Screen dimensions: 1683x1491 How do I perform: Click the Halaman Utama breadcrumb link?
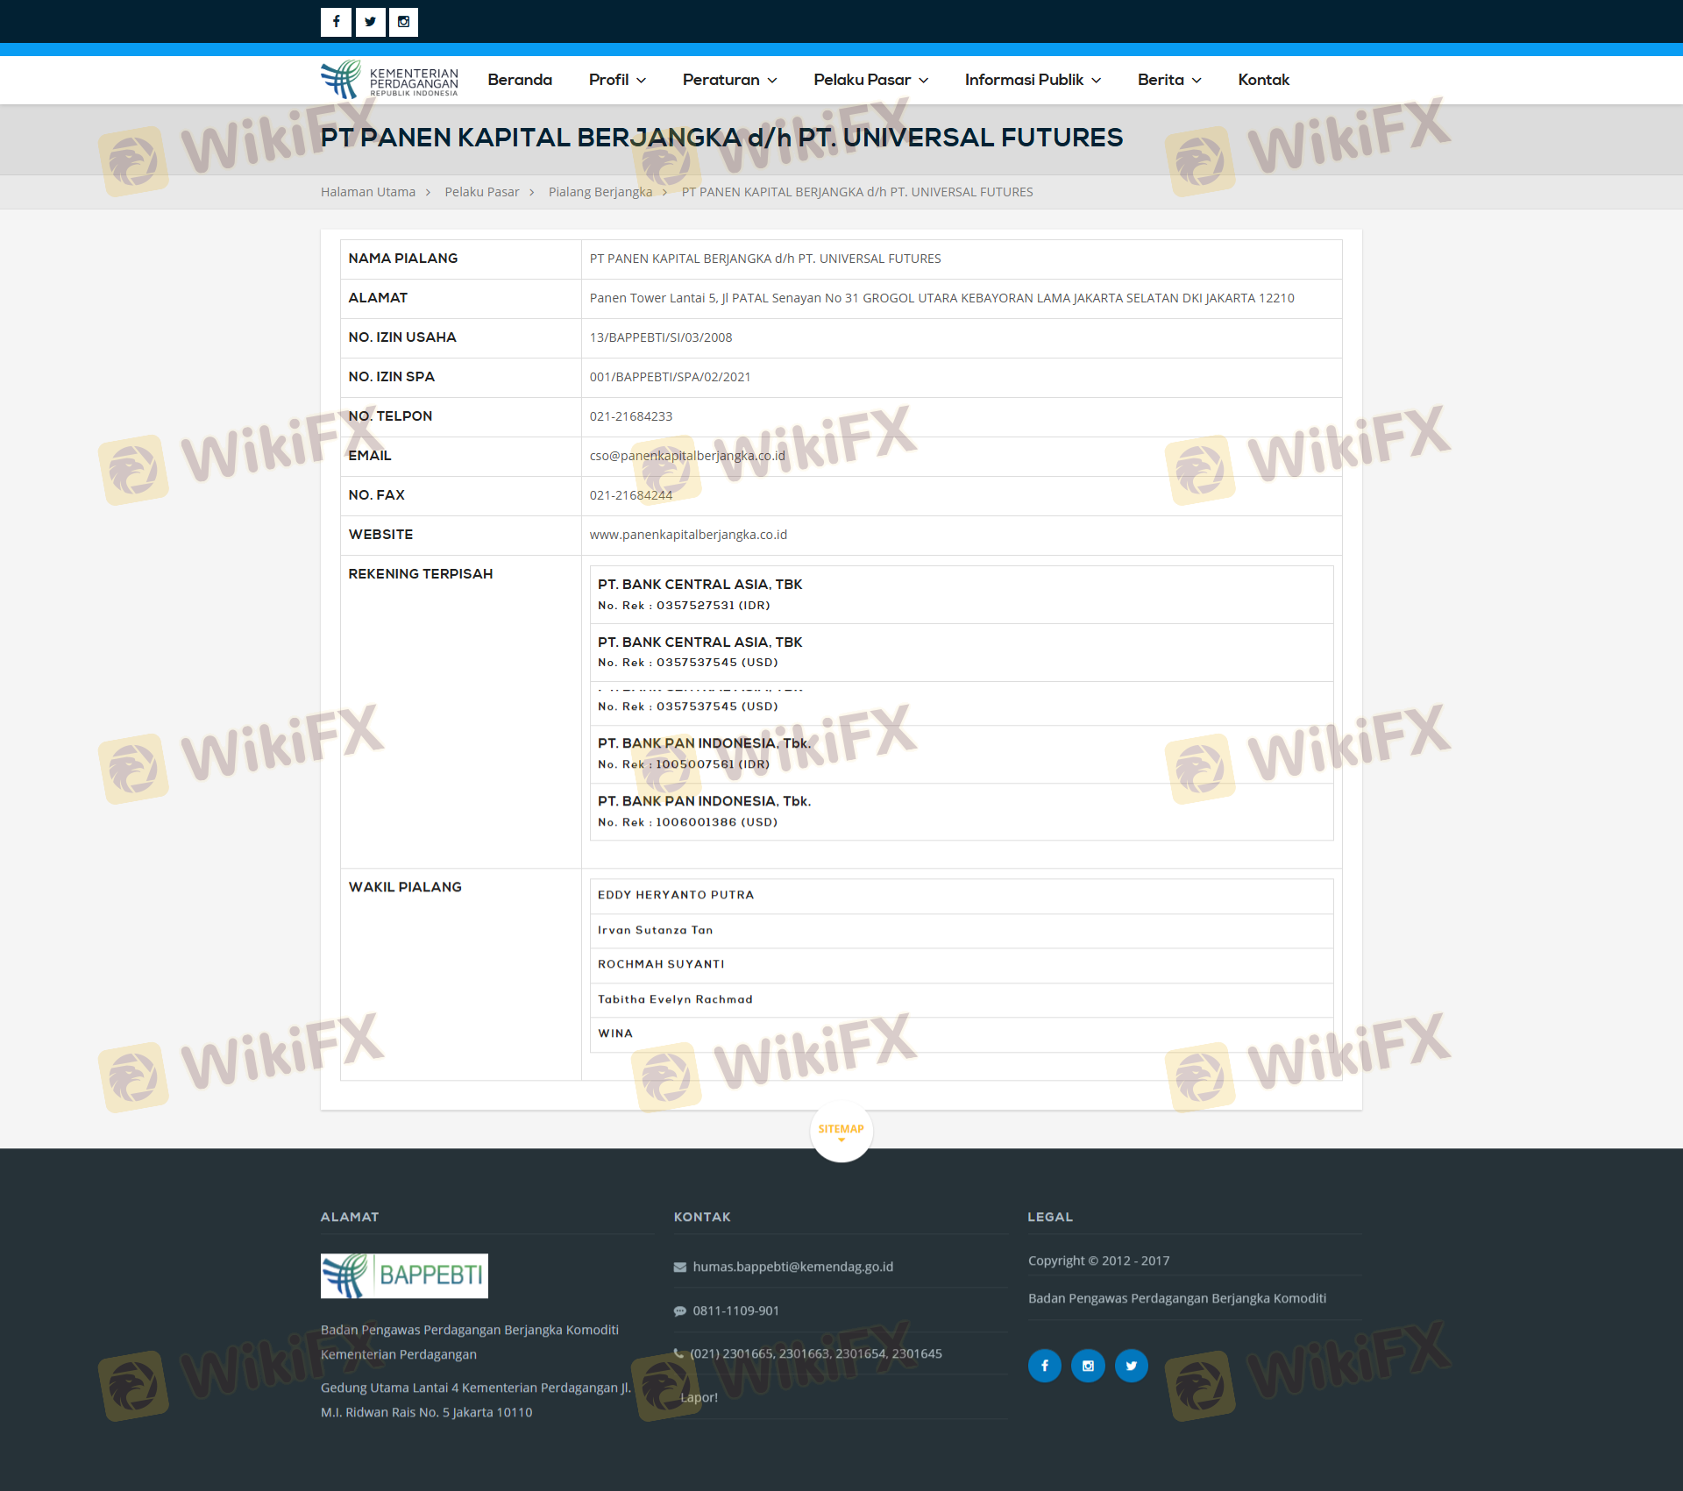pyautogui.click(x=368, y=192)
